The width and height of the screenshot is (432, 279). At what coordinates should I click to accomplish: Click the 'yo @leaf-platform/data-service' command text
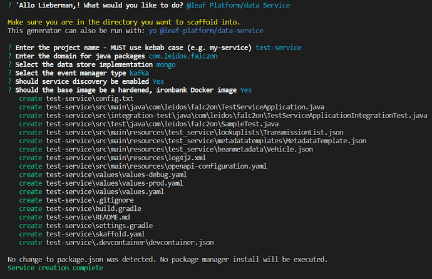206,31
